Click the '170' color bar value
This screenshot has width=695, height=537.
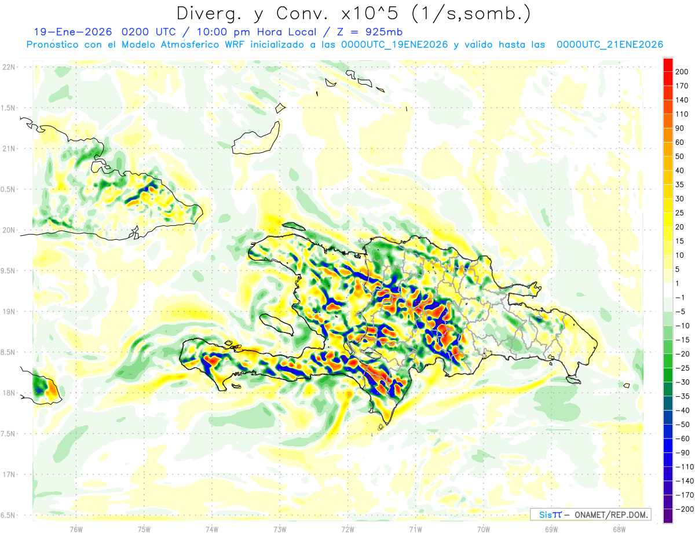683,86
